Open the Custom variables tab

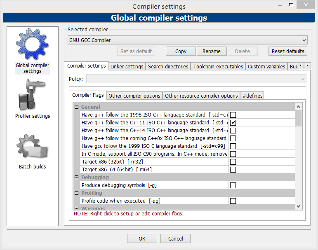coord(266,66)
